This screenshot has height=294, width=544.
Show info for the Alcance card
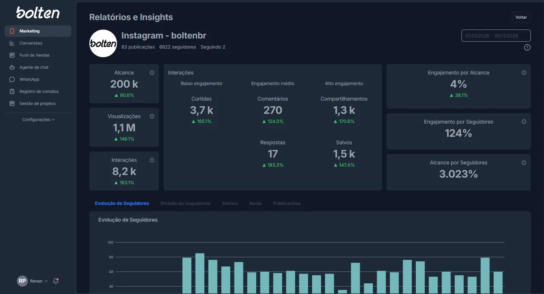tap(152, 73)
